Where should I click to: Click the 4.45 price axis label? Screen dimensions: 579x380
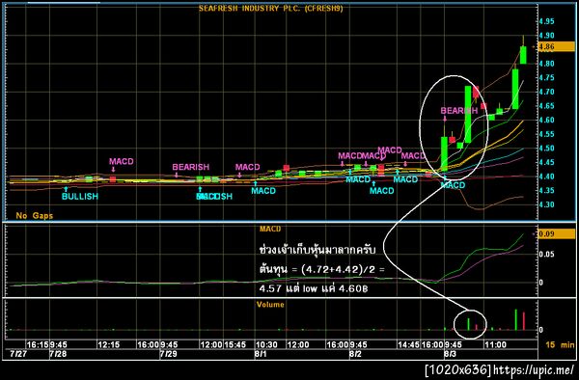546,162
